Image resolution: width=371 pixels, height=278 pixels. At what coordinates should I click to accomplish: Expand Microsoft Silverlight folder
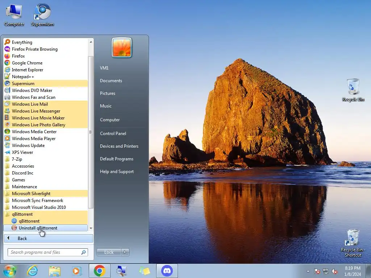tap(46, 193)
